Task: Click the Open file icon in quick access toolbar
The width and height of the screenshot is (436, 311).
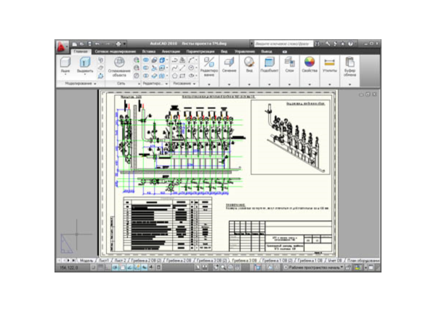Action: pos(81,44)
